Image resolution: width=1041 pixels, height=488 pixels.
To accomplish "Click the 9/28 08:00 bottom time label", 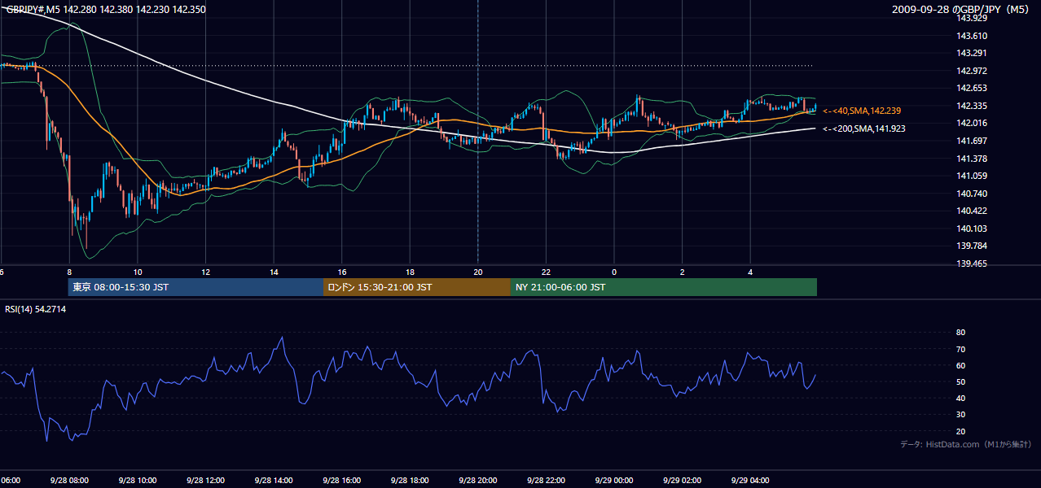I will click(68, 481).
